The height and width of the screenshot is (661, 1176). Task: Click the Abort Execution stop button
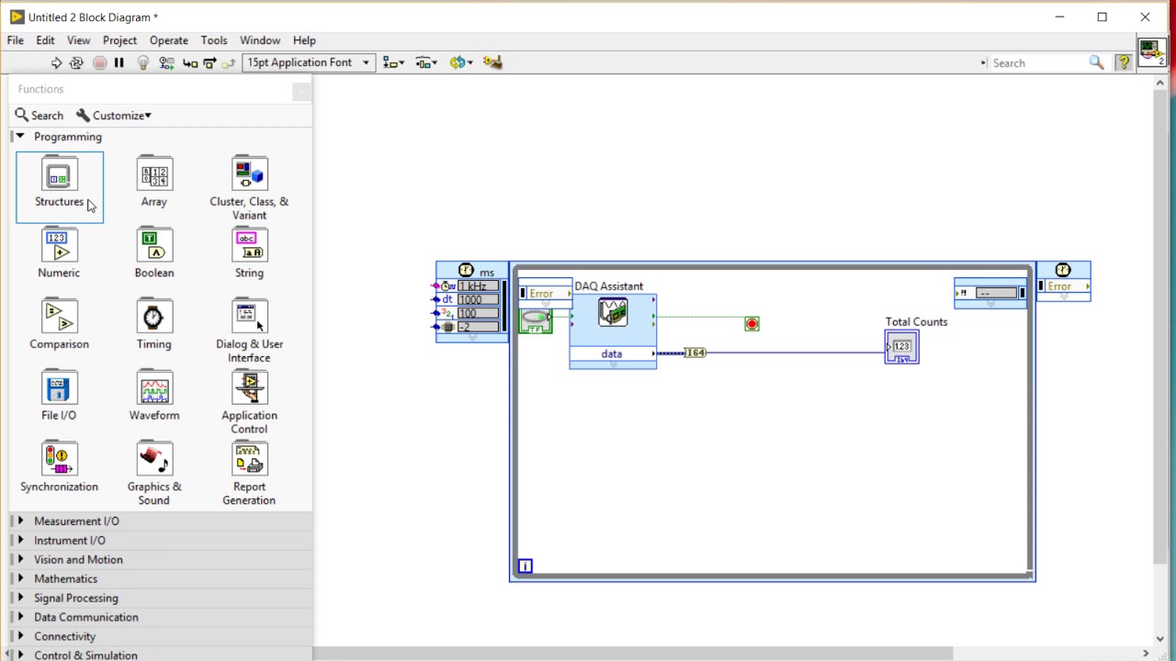pos(99,62)
